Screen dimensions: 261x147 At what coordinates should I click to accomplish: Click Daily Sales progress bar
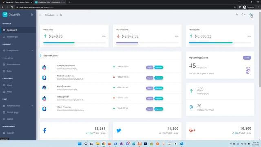(74, 43)
